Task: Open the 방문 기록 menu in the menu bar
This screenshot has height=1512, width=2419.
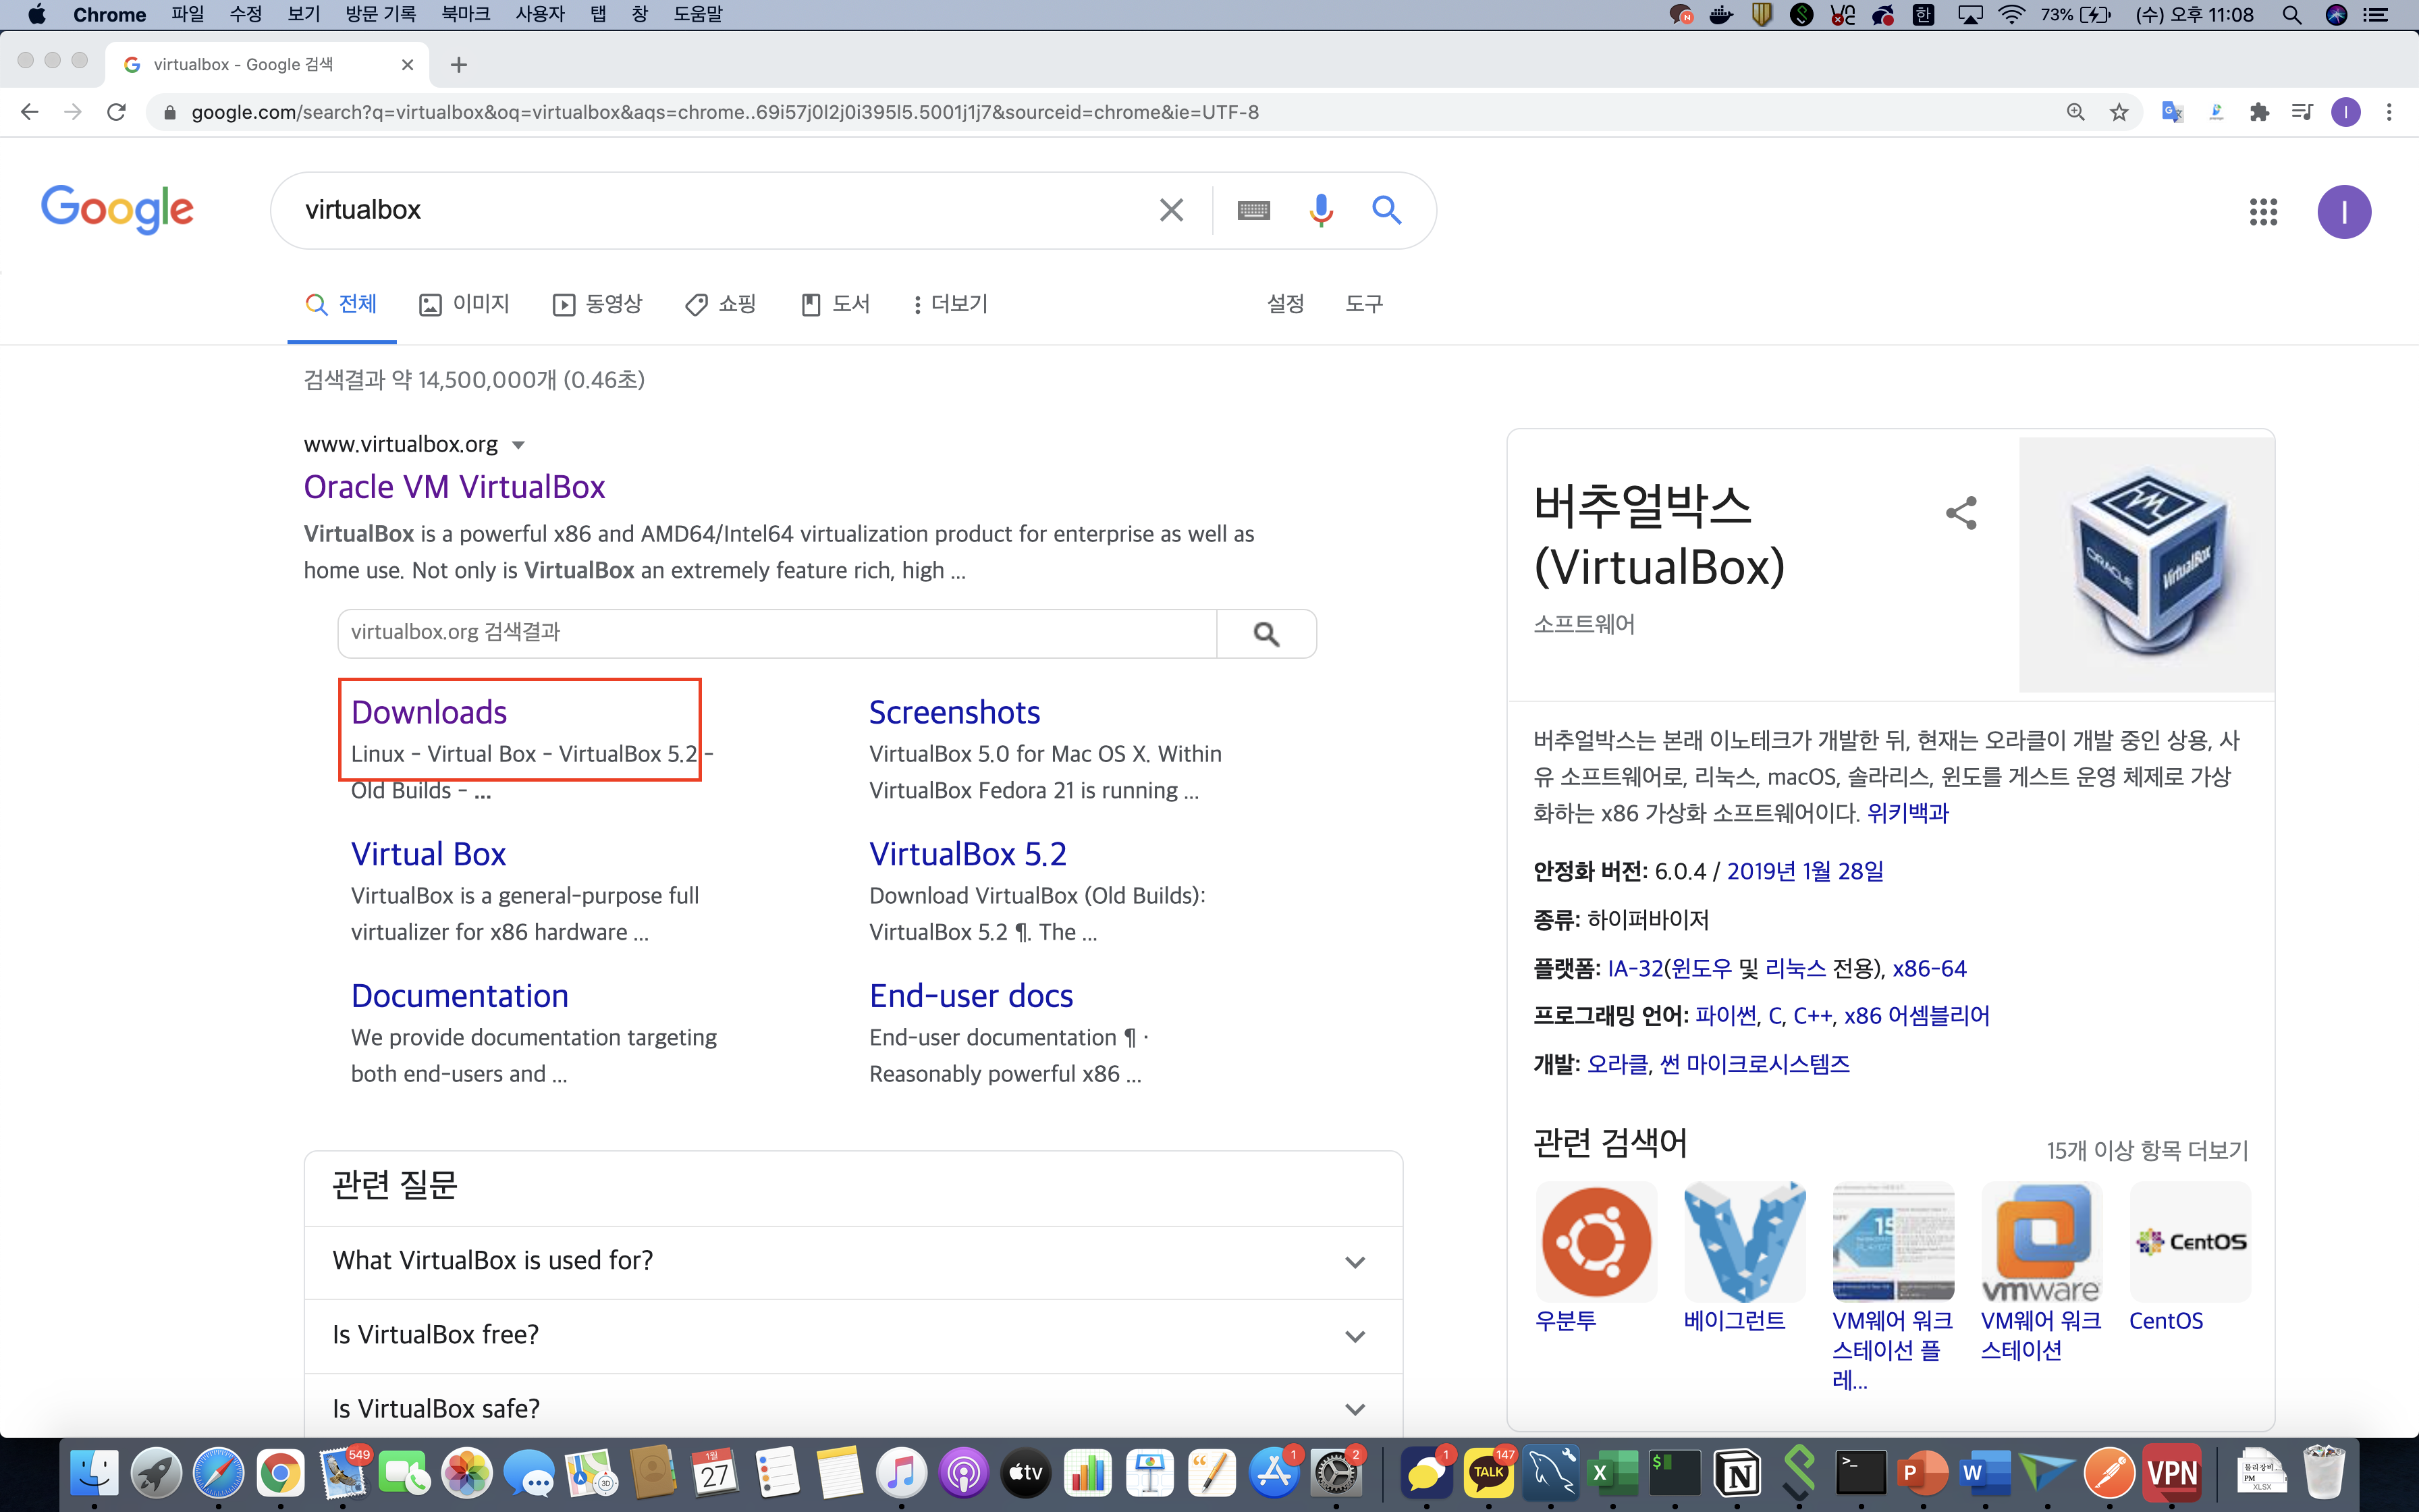Action: click(x=380, y=14)
